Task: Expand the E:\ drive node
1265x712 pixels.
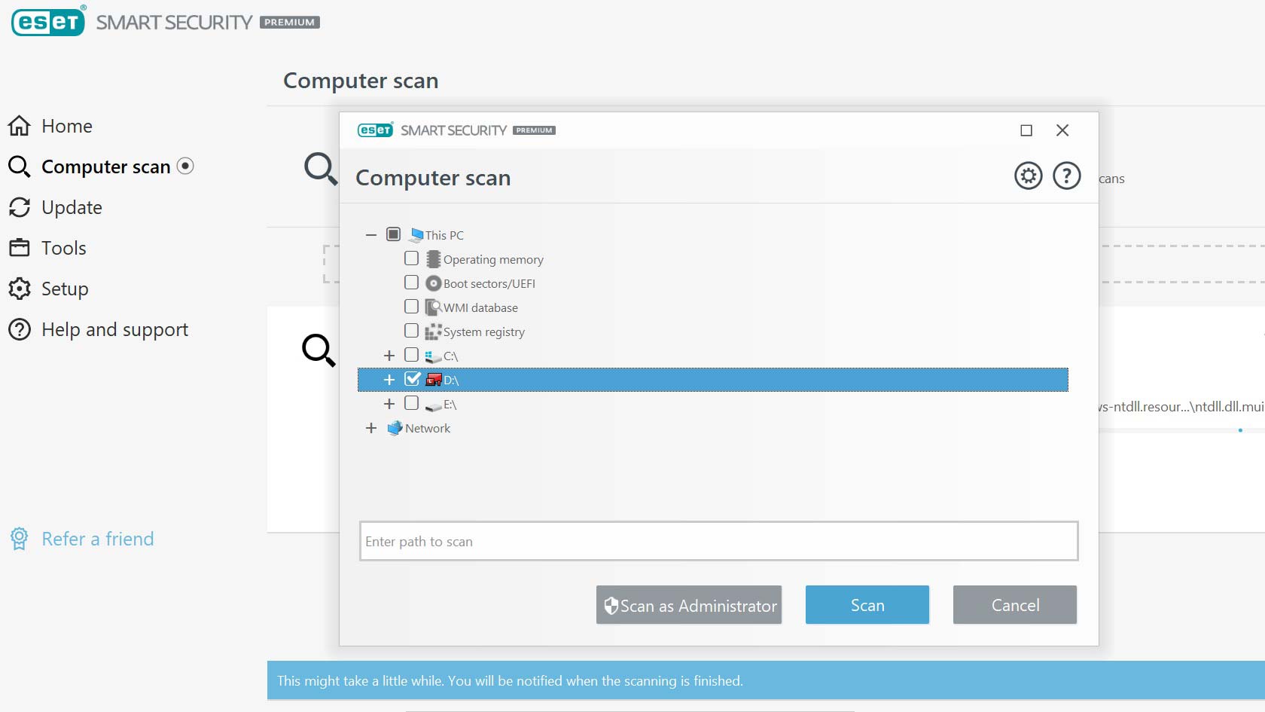Action: click(389, 404)
